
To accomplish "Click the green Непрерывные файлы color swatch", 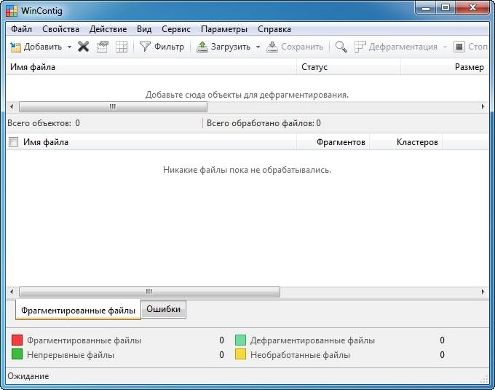I will pos(17,354).
